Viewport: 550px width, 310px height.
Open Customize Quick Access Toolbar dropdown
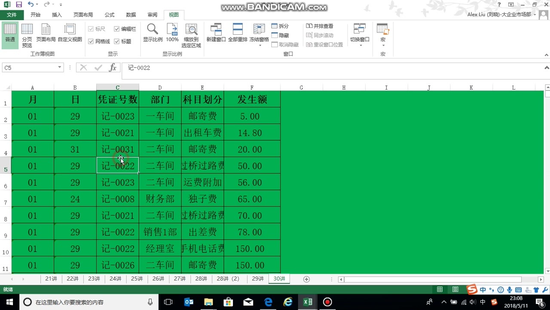[61, 5]
